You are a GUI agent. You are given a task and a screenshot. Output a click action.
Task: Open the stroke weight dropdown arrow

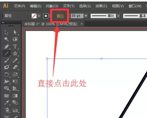[x=86, y=16]
